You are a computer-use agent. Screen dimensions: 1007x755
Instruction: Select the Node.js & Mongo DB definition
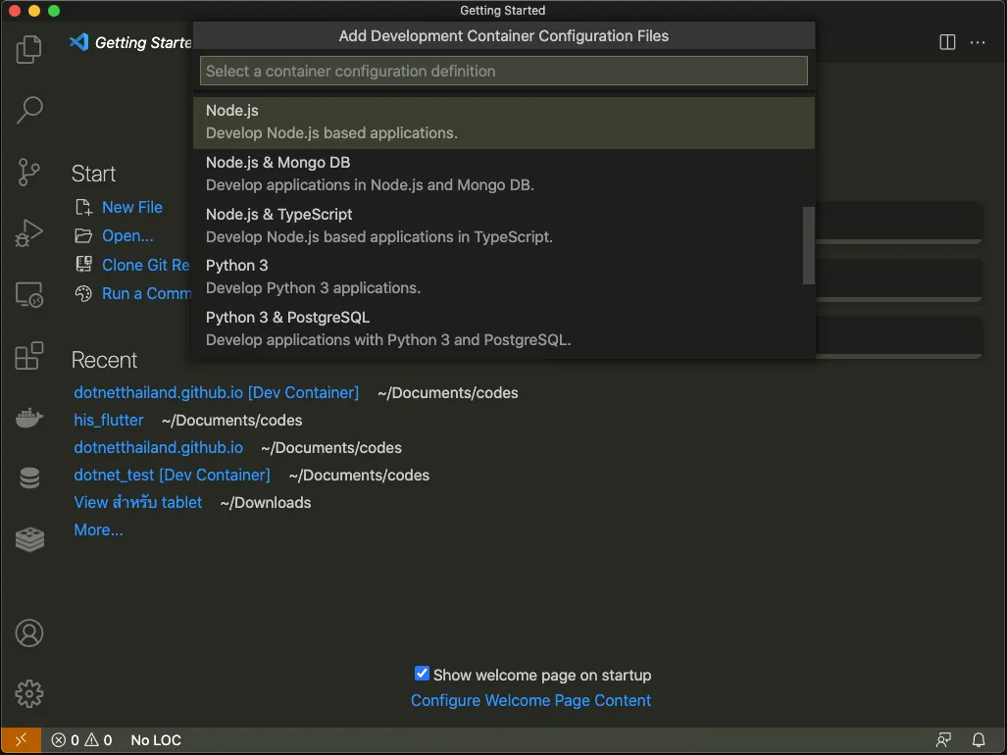[x=504, y=174]
